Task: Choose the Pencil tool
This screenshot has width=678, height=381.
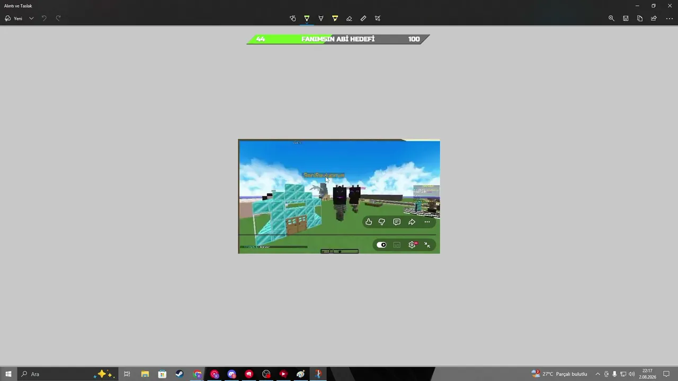Action: click(321, 19)
